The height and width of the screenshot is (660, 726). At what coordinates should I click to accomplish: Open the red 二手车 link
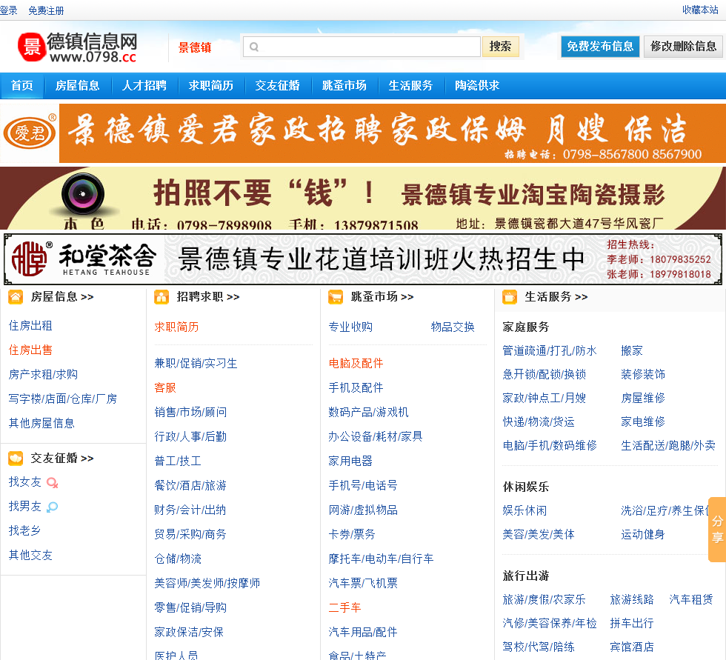pos(345,607)
